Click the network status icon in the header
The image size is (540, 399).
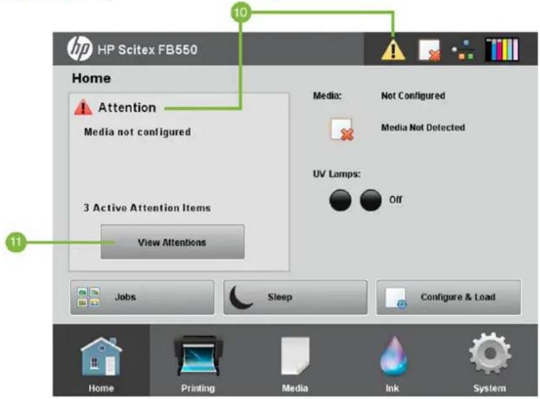(x=464, y=50)
